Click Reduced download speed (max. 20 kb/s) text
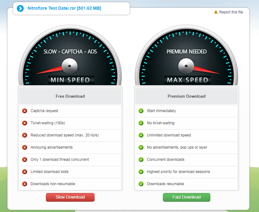This screenshot has width=259, height=212. (x=65, y=135)
